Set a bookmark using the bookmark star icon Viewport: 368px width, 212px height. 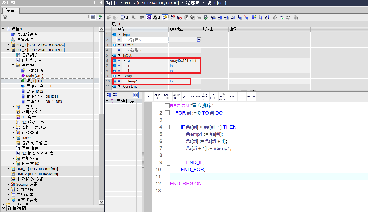(x=254, y=17)
